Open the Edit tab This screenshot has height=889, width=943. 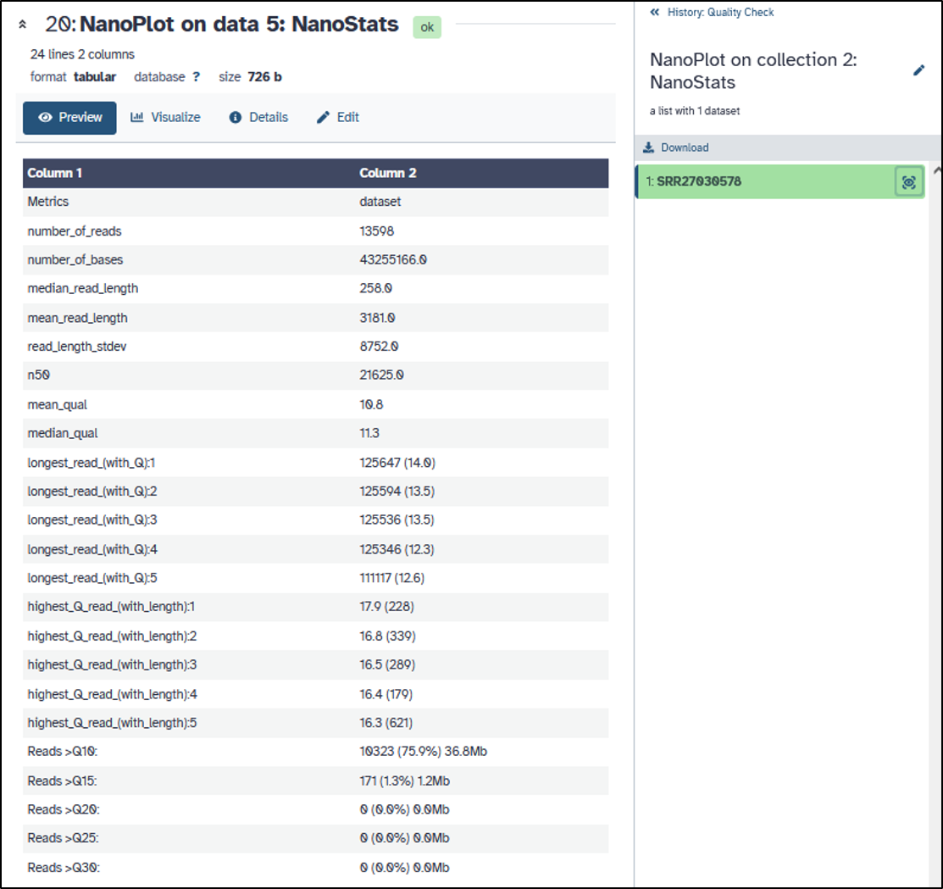338,117
